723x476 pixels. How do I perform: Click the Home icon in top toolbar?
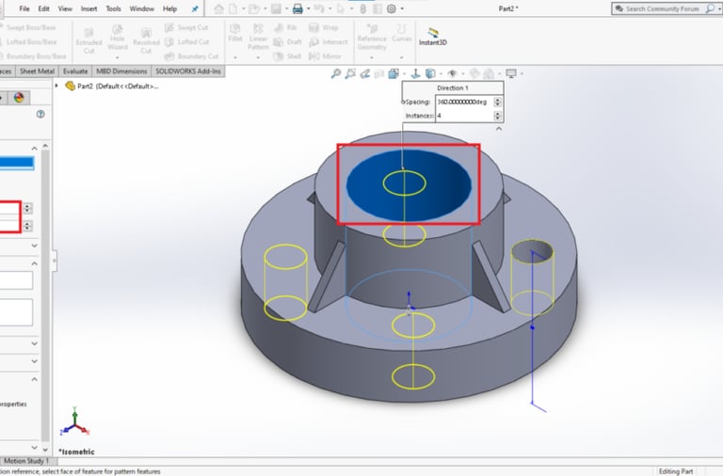218,8
